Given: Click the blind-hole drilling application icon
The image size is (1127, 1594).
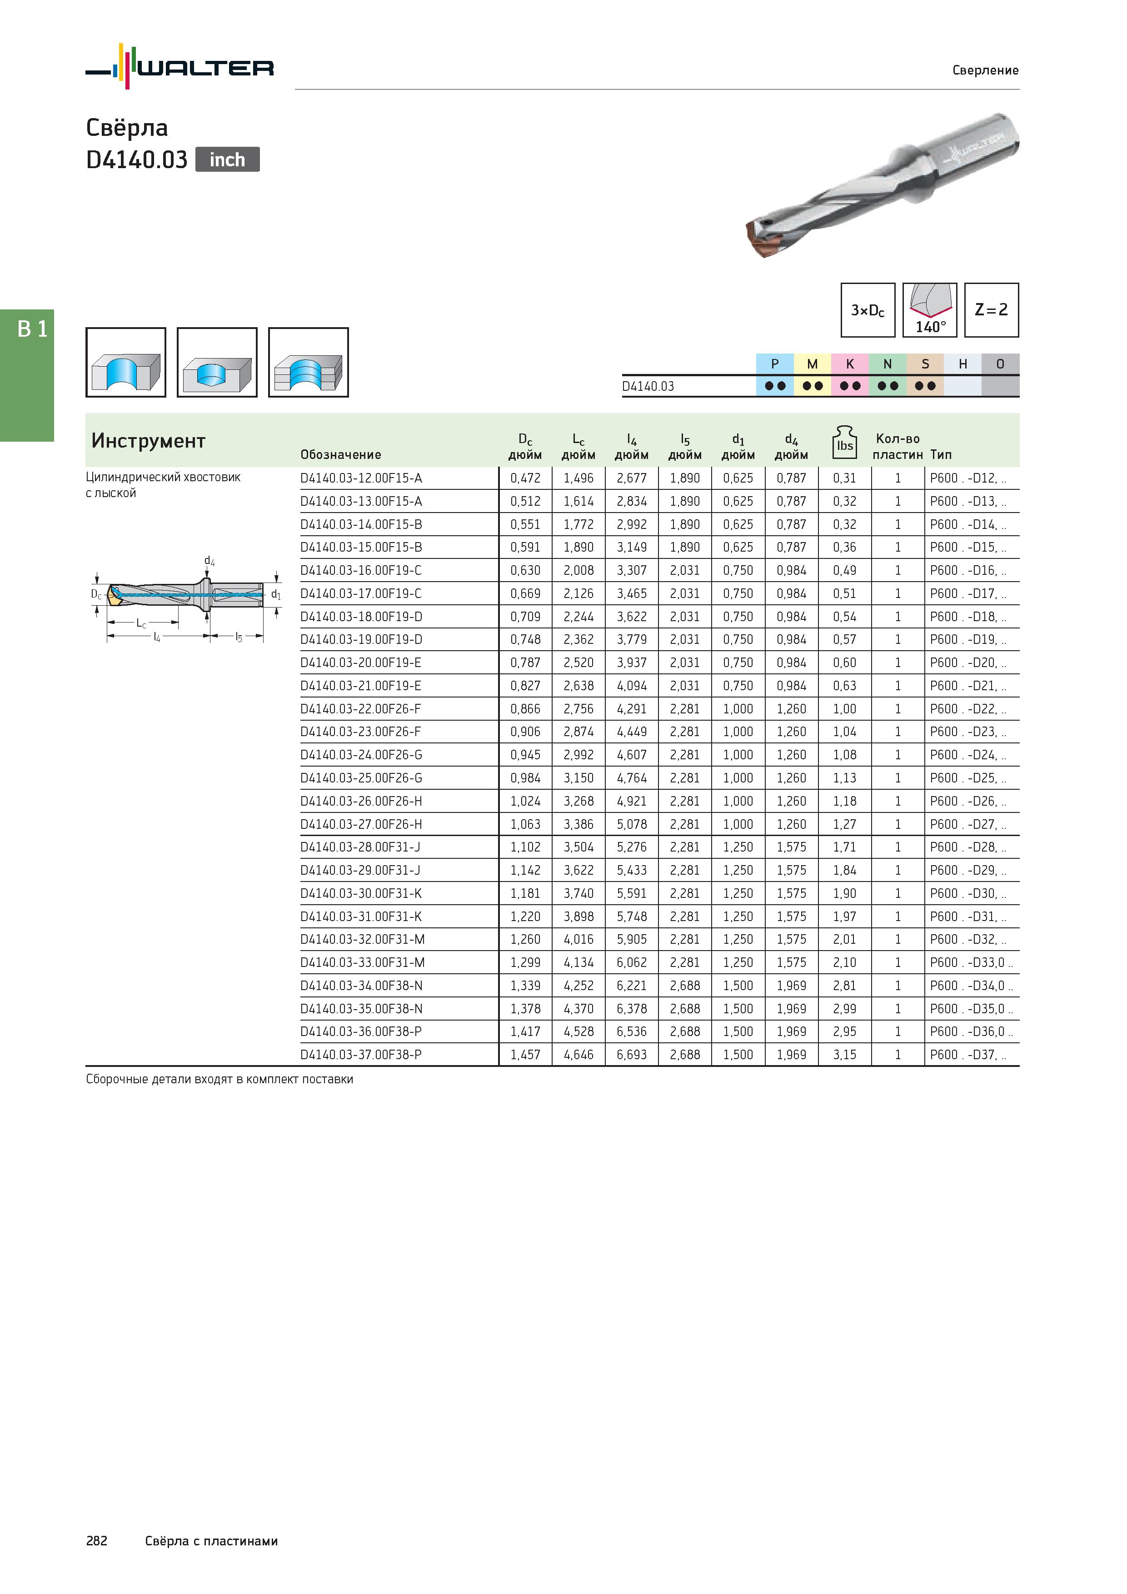Looking at the screenshot, I should point(217,363).
